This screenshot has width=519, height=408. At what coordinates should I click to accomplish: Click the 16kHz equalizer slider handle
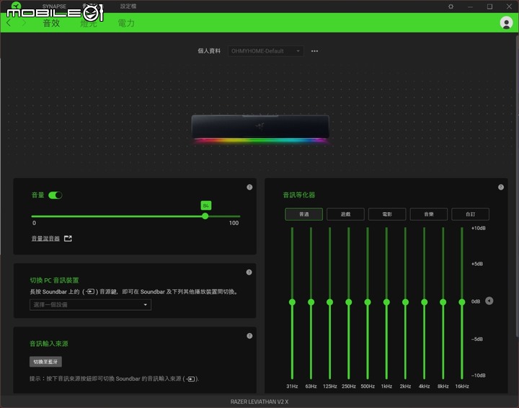(462, 302)
